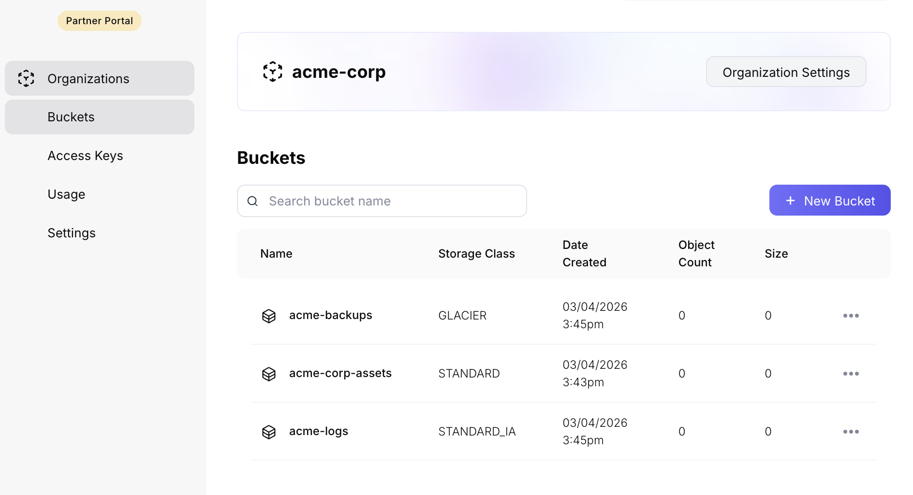Screen dimensions: 913x495
Task: Open more options for acme-backups
Action: coord(851,316)
